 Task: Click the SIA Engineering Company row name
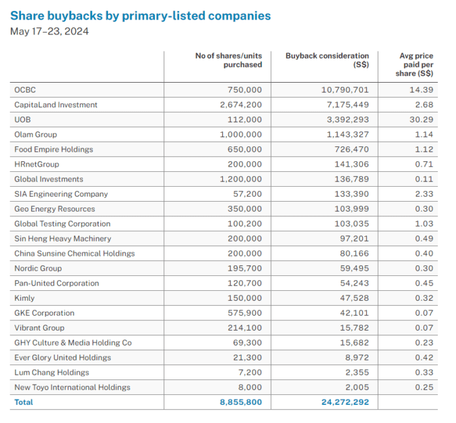point(61,194)
